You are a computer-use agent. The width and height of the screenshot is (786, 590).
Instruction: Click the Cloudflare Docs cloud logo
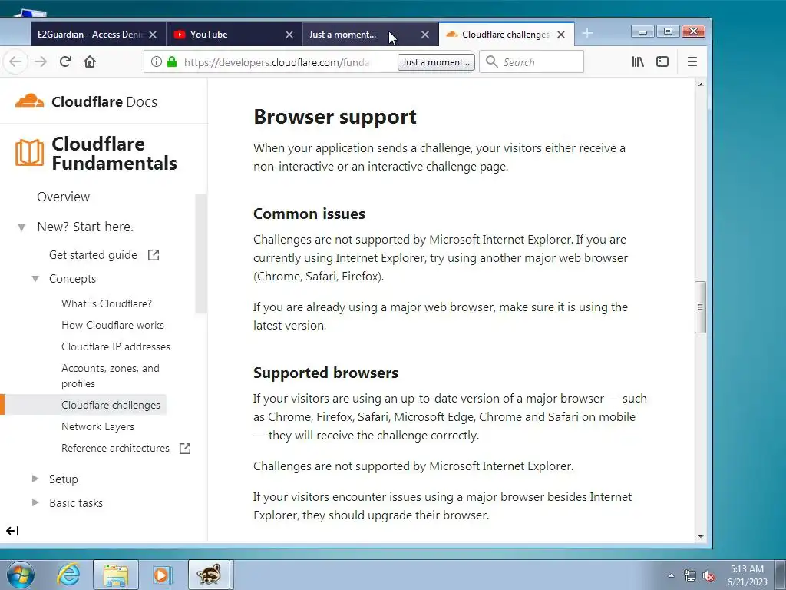[x=30, y=101]
